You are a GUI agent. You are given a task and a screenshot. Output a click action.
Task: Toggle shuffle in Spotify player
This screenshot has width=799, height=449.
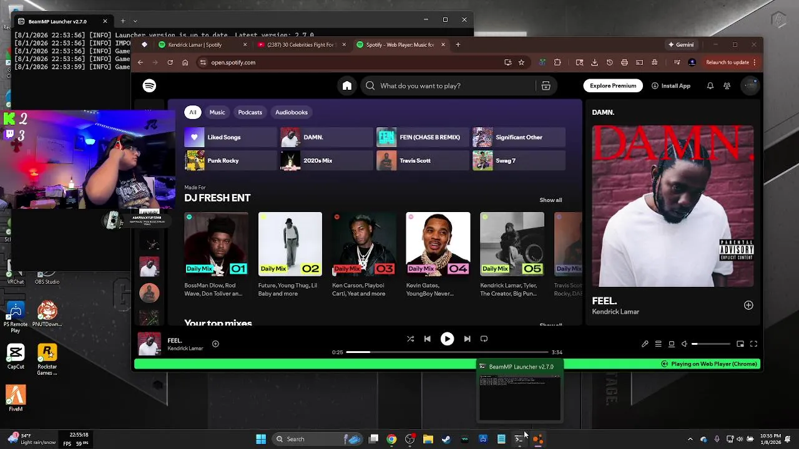point(410,339)
